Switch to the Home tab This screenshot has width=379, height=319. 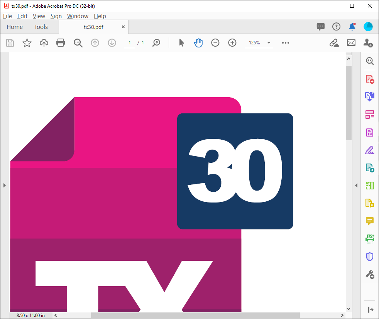pyautogui.click(x=15, y=27)
